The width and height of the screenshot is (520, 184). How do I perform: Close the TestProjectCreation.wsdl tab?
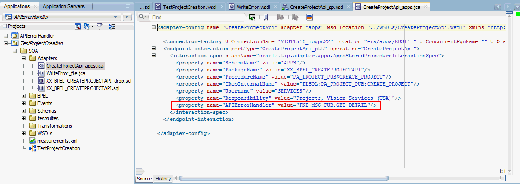[x=221, y=7]
